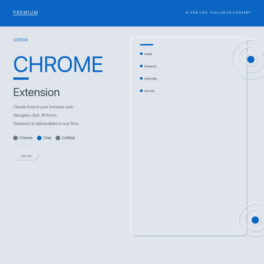This screenshot has width=264, height=264.
Task: Click the blue bullet beside Install
Action: [x=141, y=54]
